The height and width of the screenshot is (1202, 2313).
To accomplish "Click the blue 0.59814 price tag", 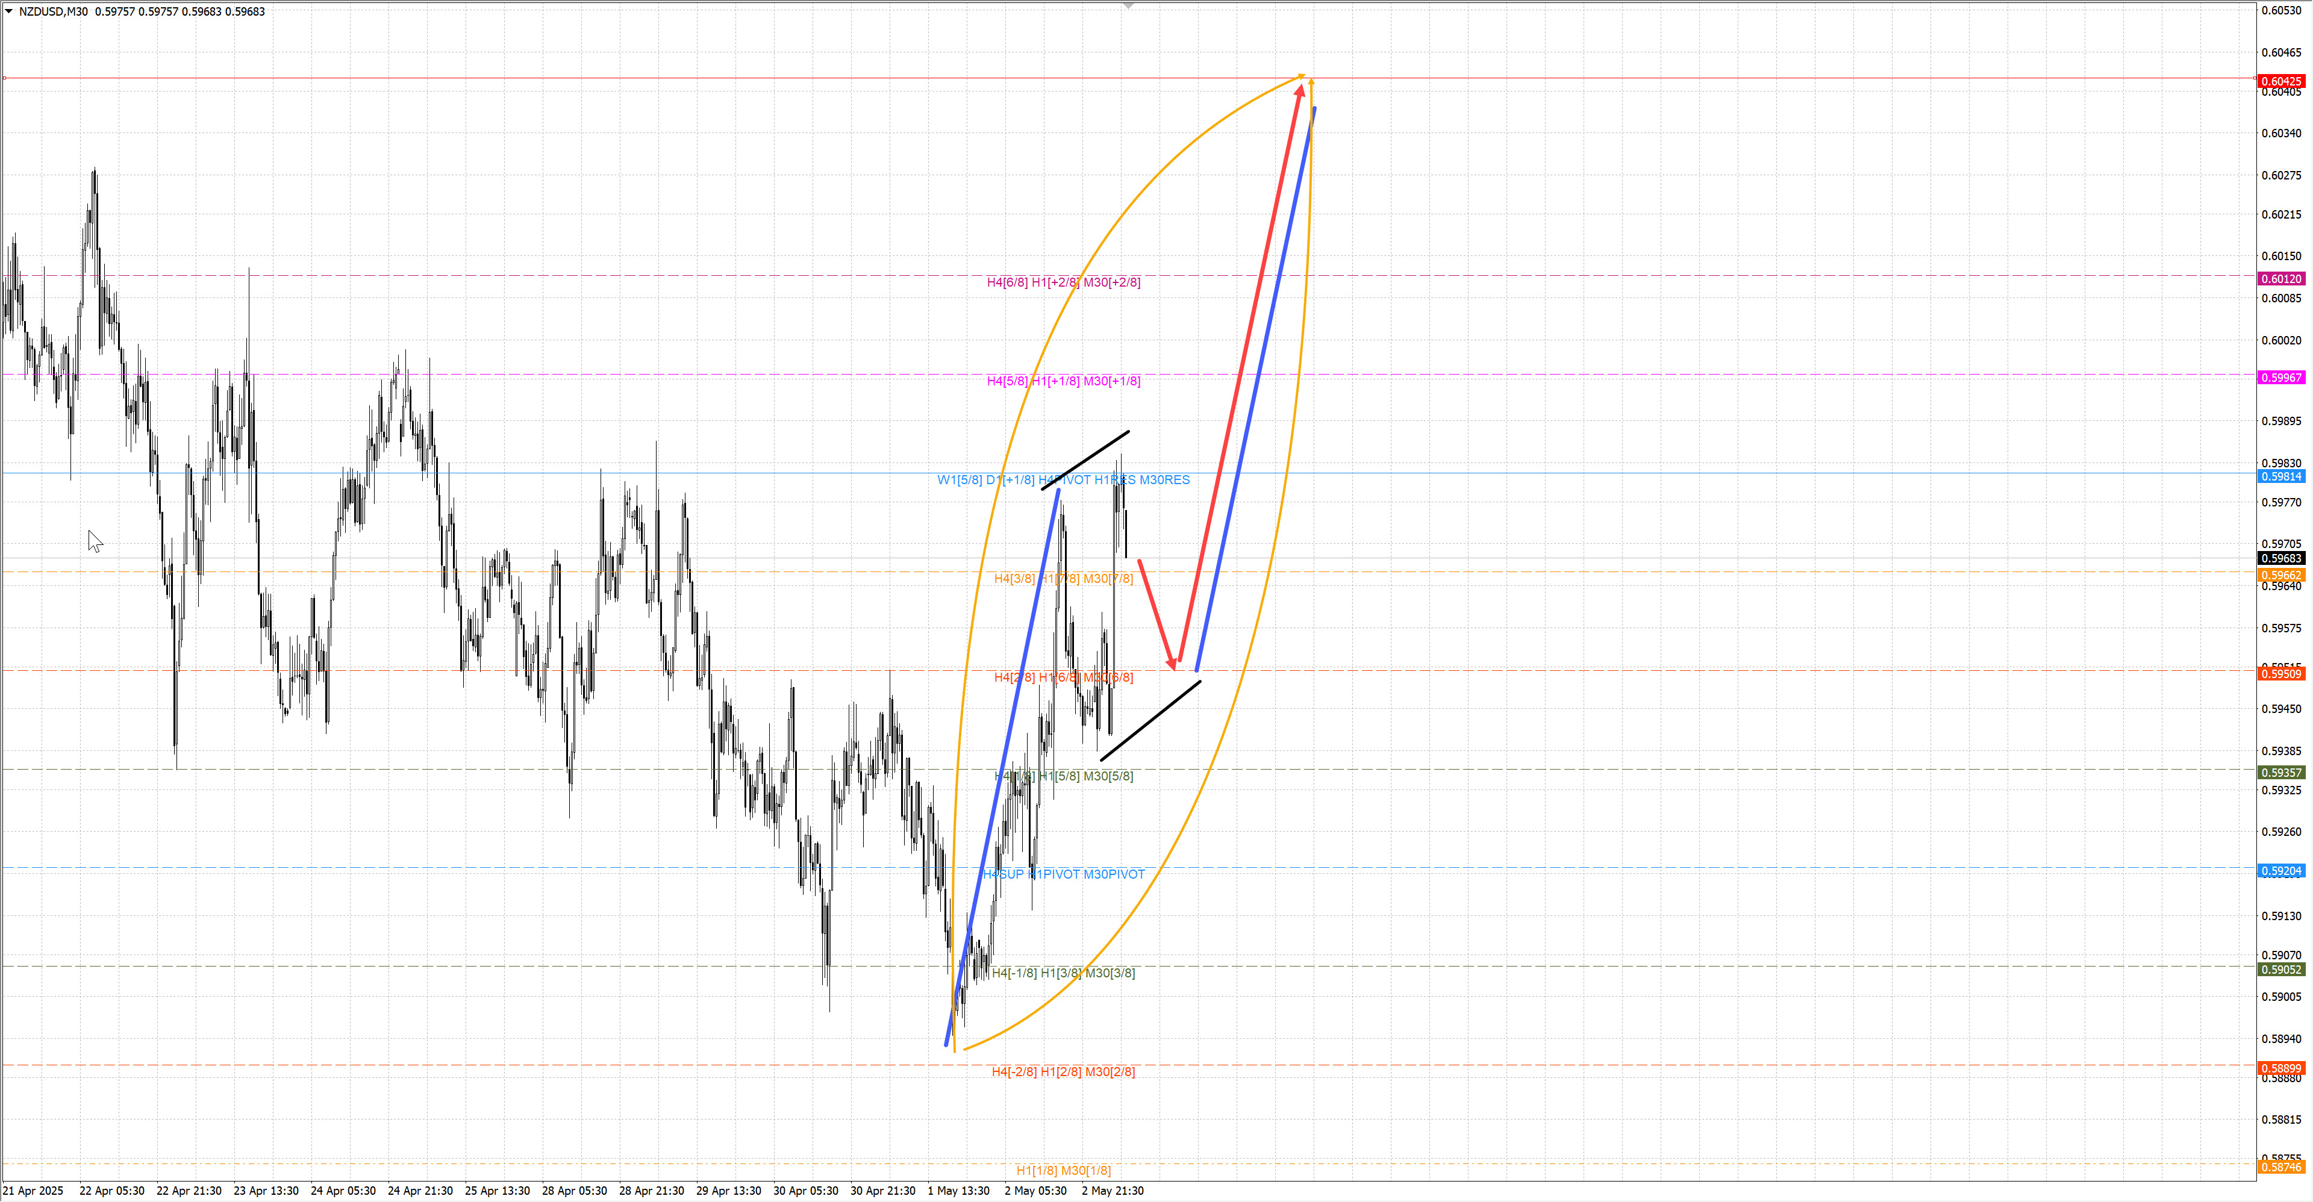I will [x=2280, y=477].
